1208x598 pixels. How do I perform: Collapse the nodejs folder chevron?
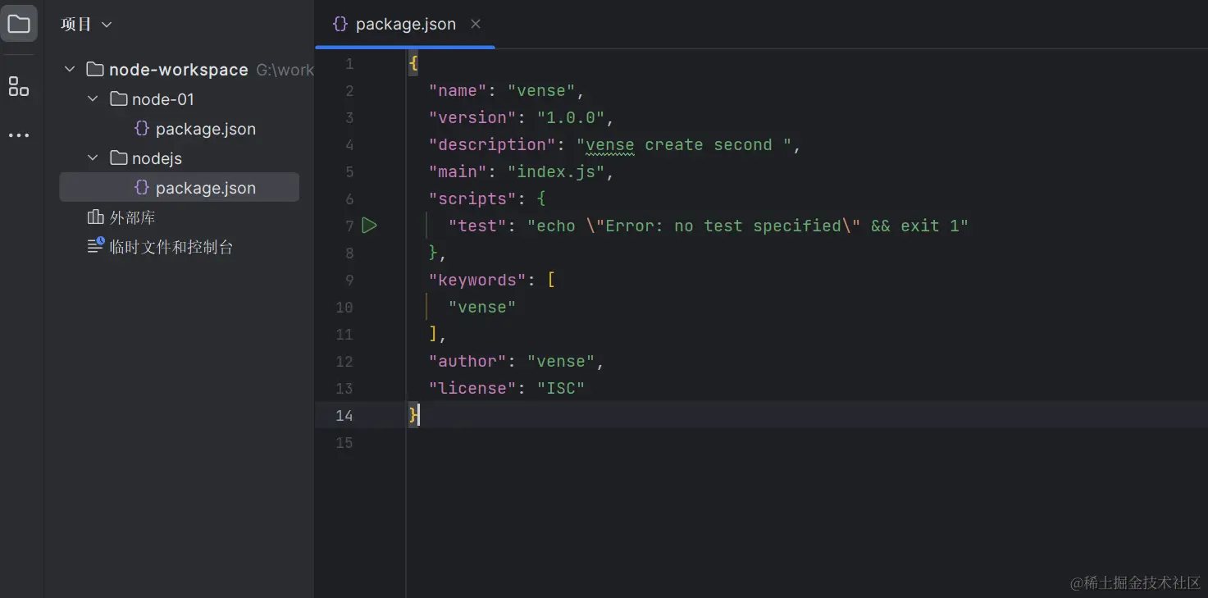(x=93, y=158)
